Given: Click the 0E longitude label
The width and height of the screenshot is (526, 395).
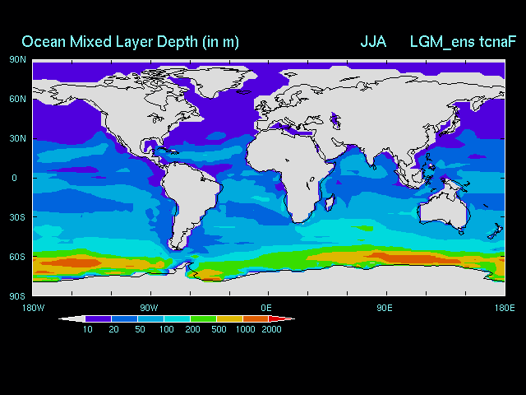Looking at the screenshot, I should pos(266,308).
